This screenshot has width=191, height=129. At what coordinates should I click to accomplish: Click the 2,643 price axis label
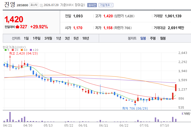pyautogui.click(x=183, y=53)
